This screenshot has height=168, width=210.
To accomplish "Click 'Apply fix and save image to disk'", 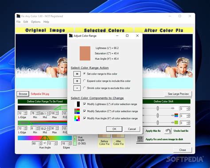I will (x=164, y=139).
